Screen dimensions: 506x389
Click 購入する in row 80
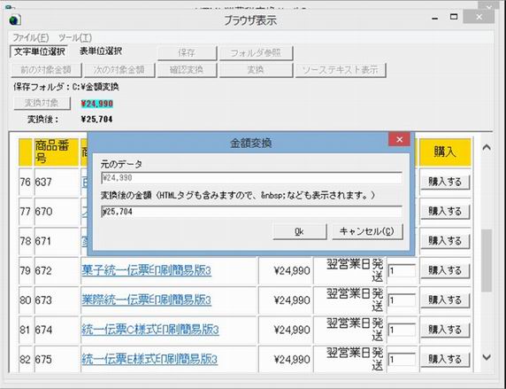[x=445, y=300]
